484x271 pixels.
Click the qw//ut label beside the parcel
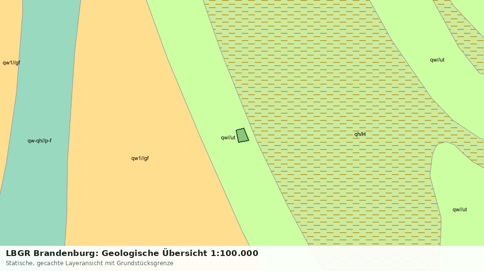[x=228, y=137]
